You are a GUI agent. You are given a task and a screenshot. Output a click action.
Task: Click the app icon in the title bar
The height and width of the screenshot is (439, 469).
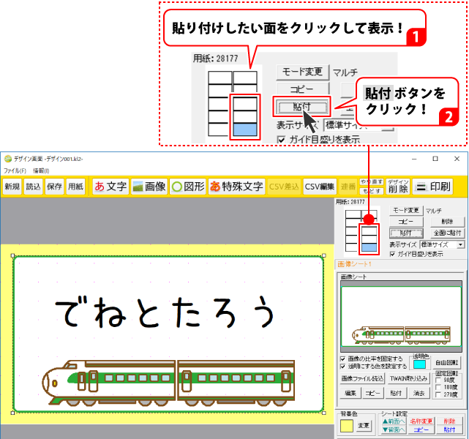[8, 159]
